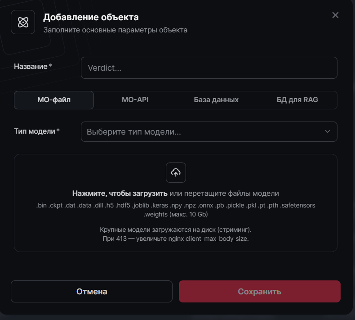Save object with Сохранить button
The width and height of the screenshot is (355, 320).
tap(259, 292)
